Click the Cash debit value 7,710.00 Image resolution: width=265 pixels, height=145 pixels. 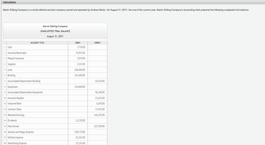tap(81, 47)
